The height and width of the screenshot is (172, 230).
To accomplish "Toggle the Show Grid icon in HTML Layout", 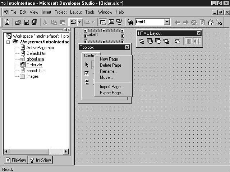I will point(188,41).
